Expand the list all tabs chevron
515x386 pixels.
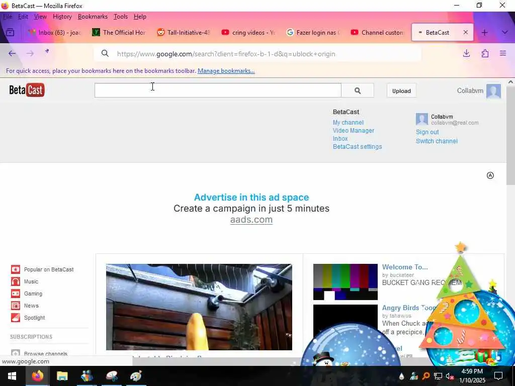tap(505, 33)
